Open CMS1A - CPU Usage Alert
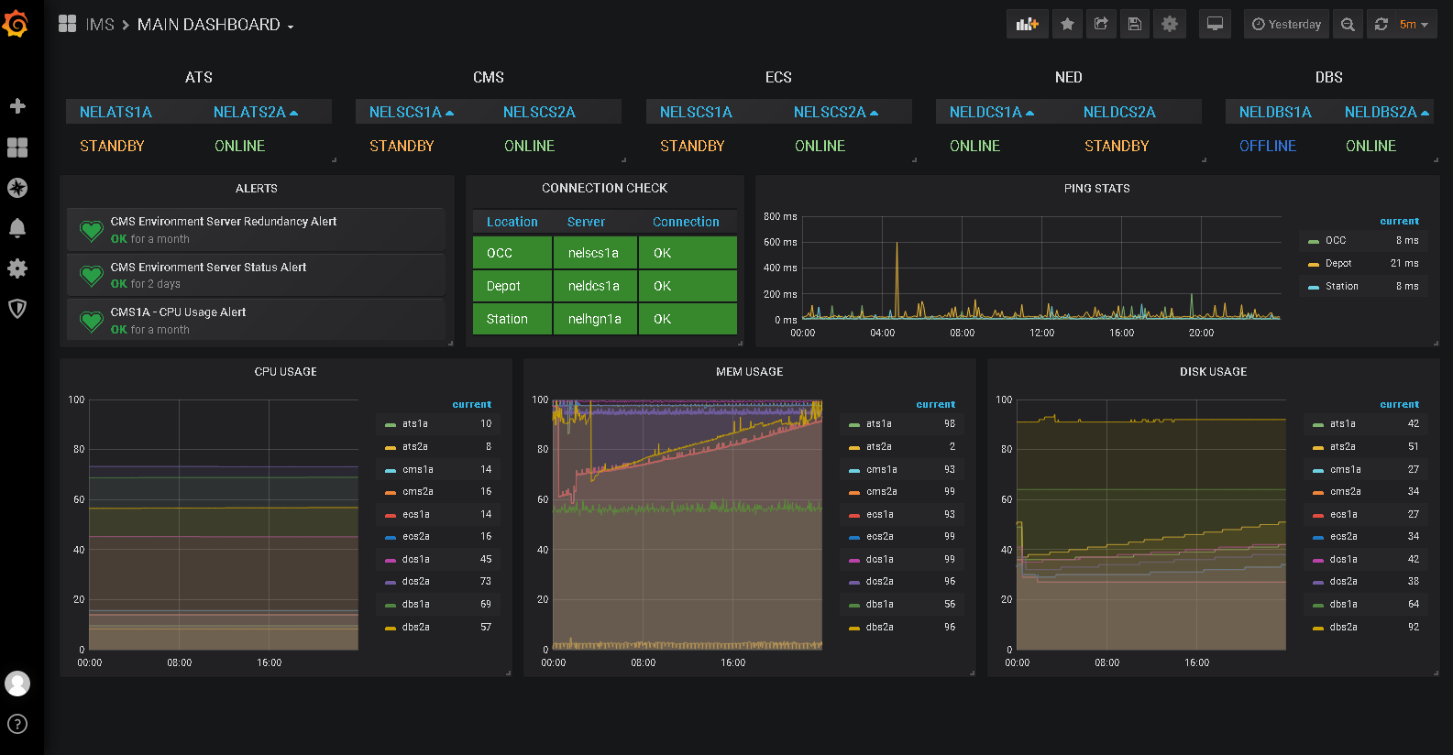The image size is (1453, 755). coord(179,312)
